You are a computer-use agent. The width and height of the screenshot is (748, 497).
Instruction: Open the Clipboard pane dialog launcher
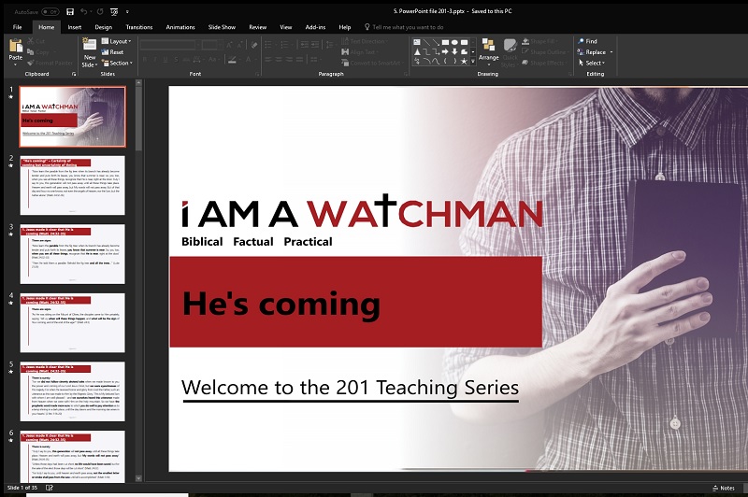pyautogui.click(x=74, y=75)
